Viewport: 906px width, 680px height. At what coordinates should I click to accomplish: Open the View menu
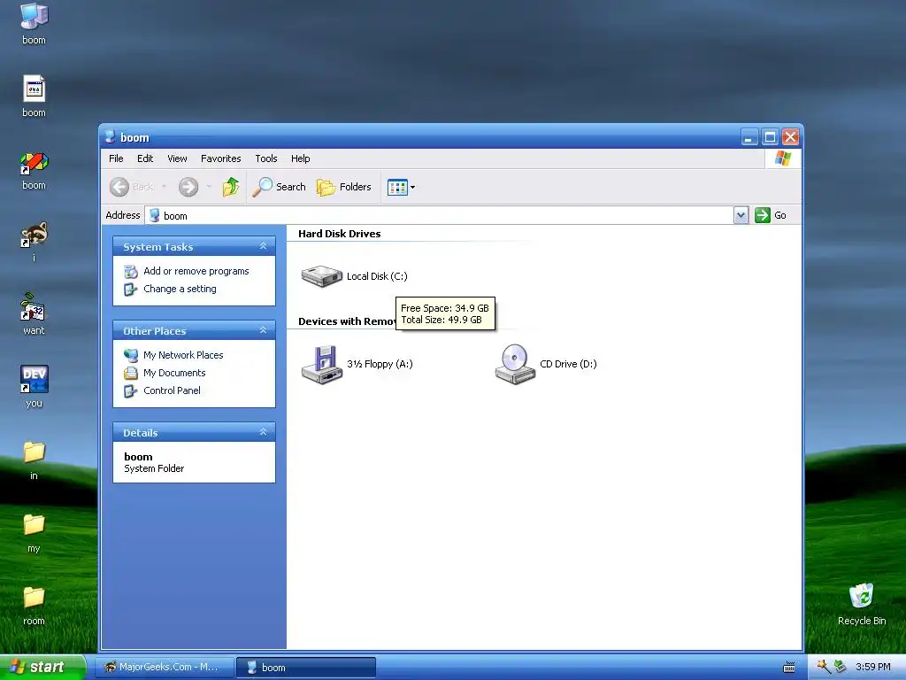[177, 158]
